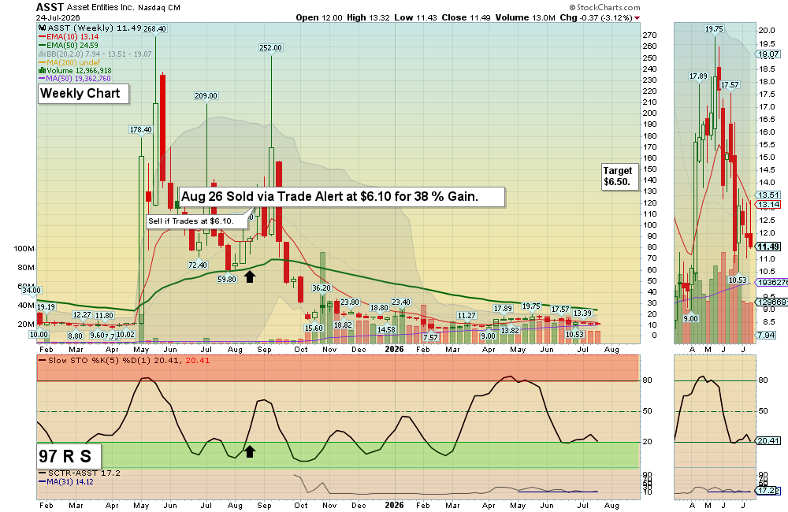This screenshot has height=512, width=788.
Task: Select the Volume 12,966,918 legend entry
Action: (76, 71)
